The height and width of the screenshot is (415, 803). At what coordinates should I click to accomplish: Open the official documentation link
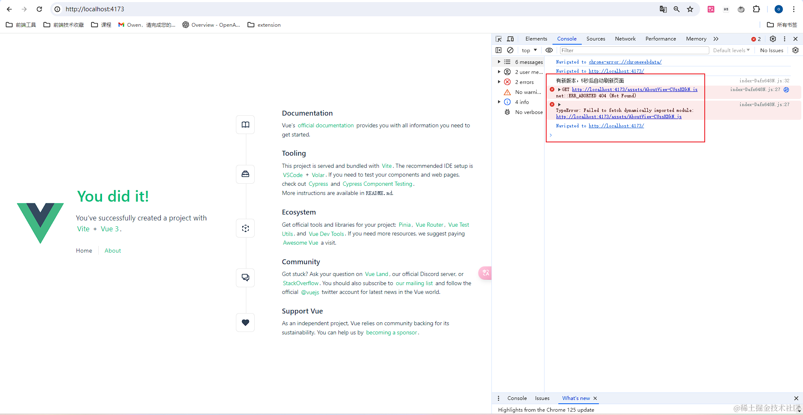[x=326, y=125]
